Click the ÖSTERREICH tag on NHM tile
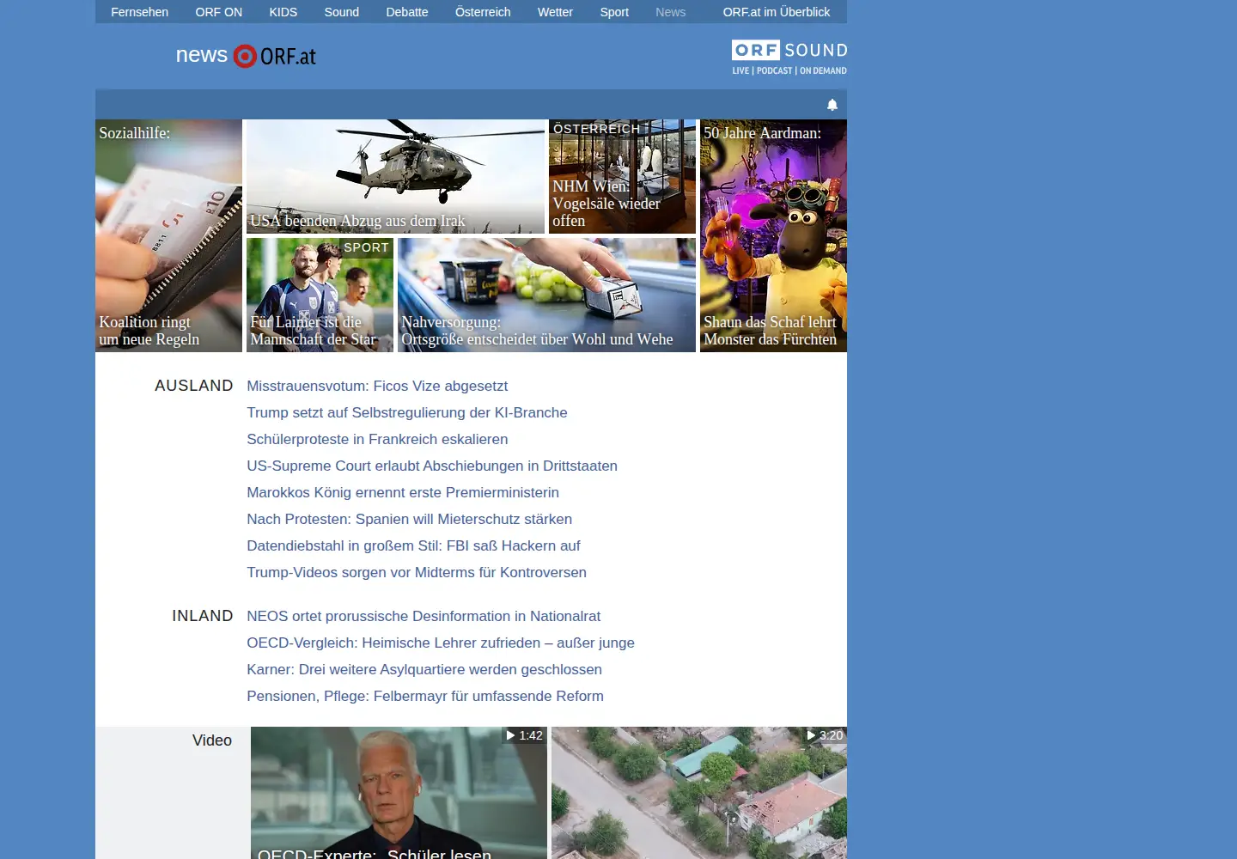The height and width of the screenshot is (859, 1237). 596,129
